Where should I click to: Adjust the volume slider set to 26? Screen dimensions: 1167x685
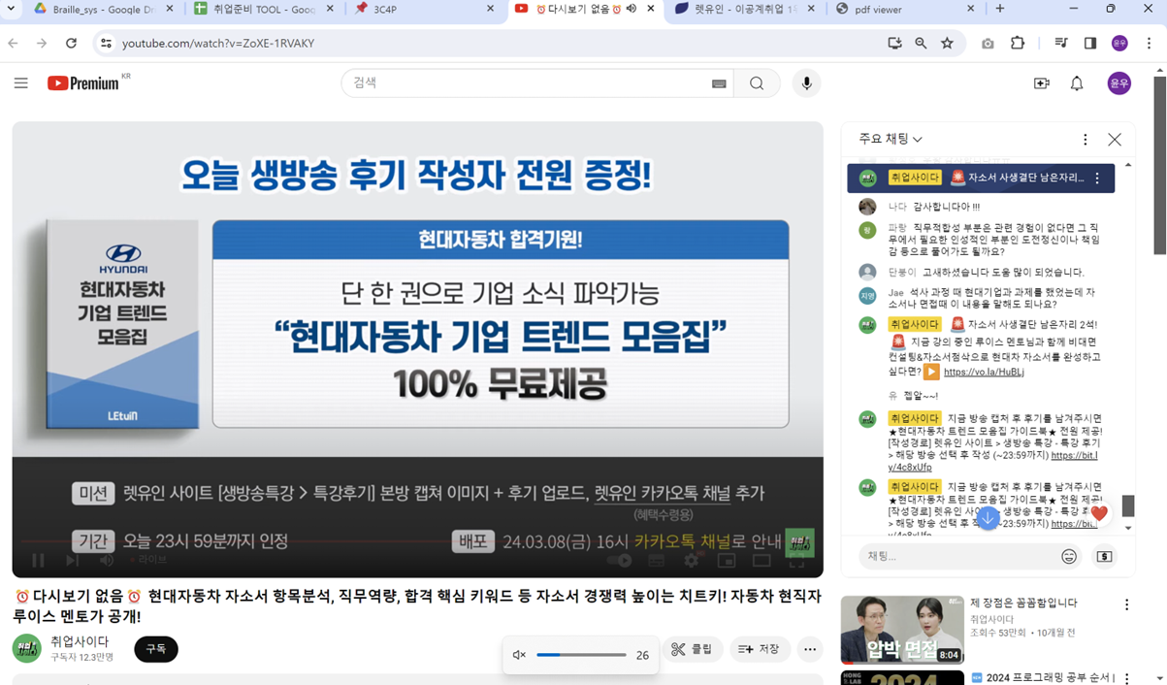581,655
